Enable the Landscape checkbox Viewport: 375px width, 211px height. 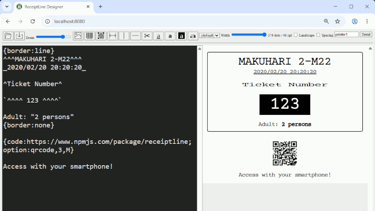296,35
